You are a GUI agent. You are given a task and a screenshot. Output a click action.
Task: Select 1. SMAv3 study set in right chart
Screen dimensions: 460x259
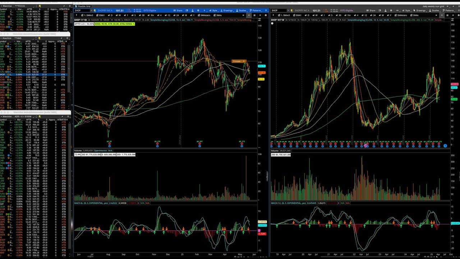pyautogui.click(x=284, y=15)
